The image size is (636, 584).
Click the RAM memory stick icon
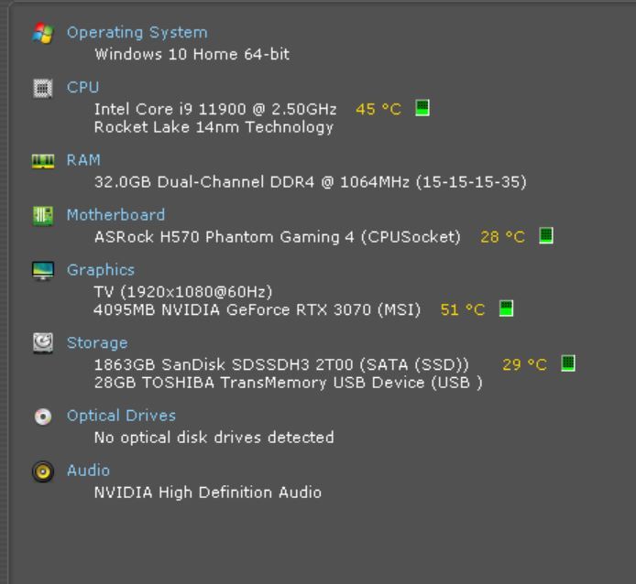(x=42, y=160)
